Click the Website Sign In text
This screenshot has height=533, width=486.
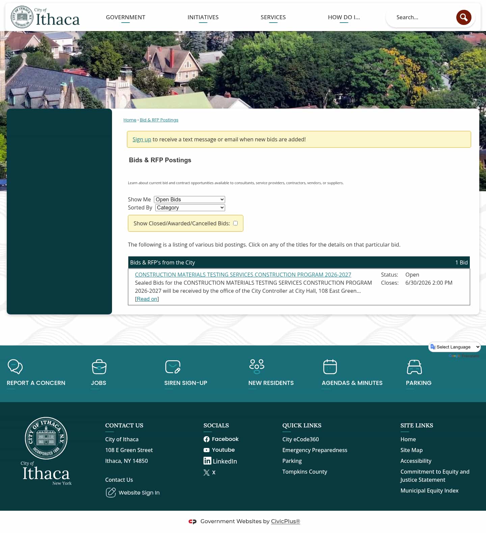pyautogui.click(x=139, y=493)
